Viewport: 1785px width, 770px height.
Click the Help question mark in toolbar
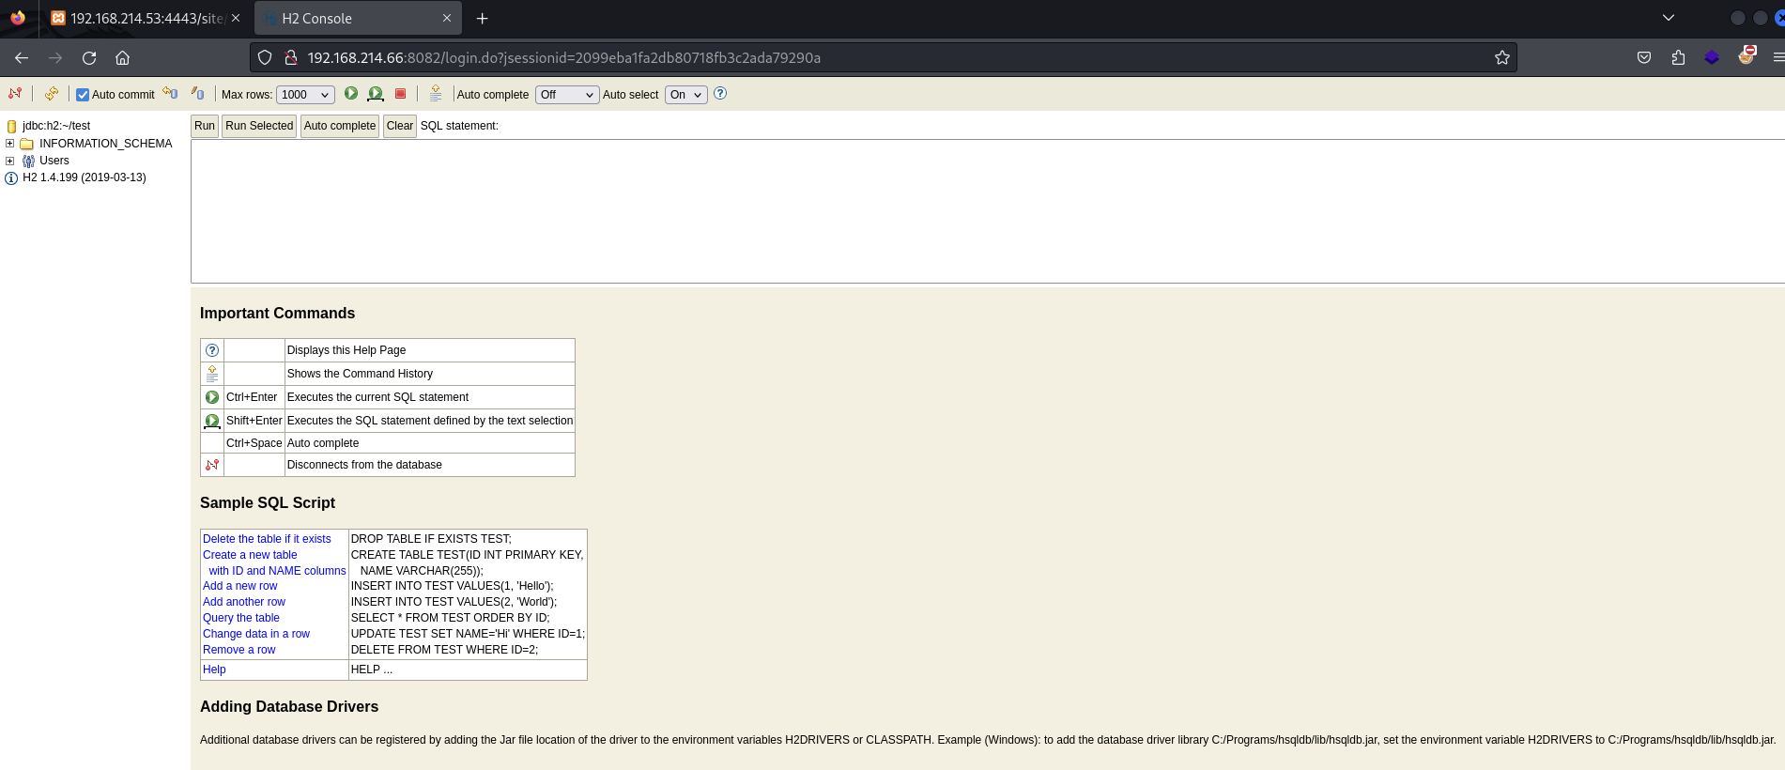pos(720,94)
